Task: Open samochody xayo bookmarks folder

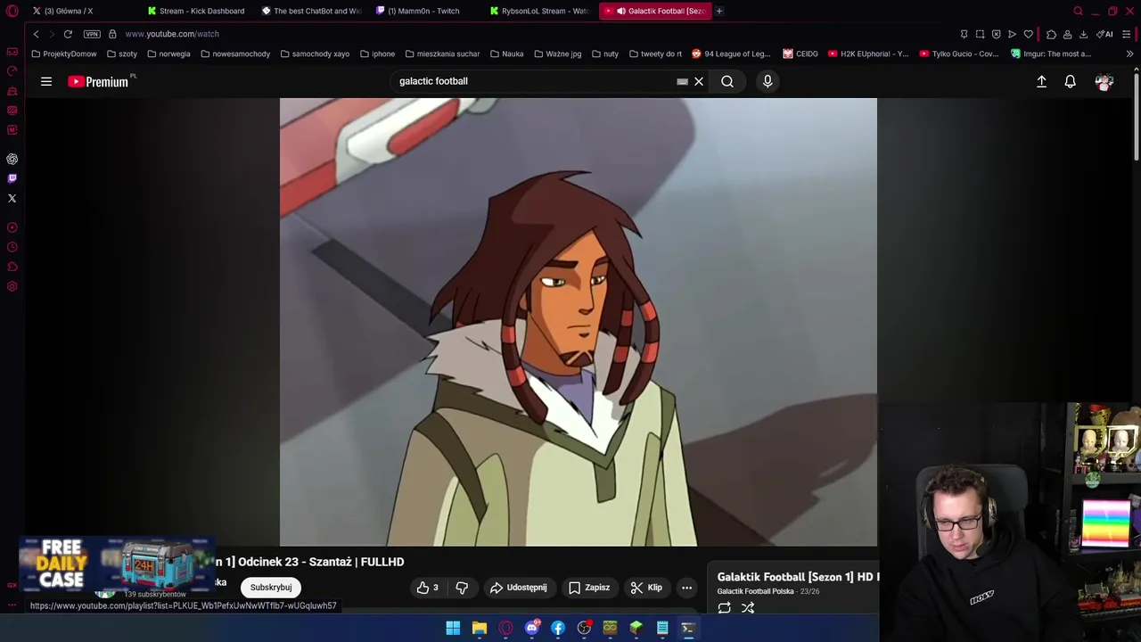Action: (315, 53)
